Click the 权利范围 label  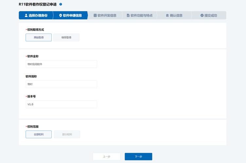(33, 126)
